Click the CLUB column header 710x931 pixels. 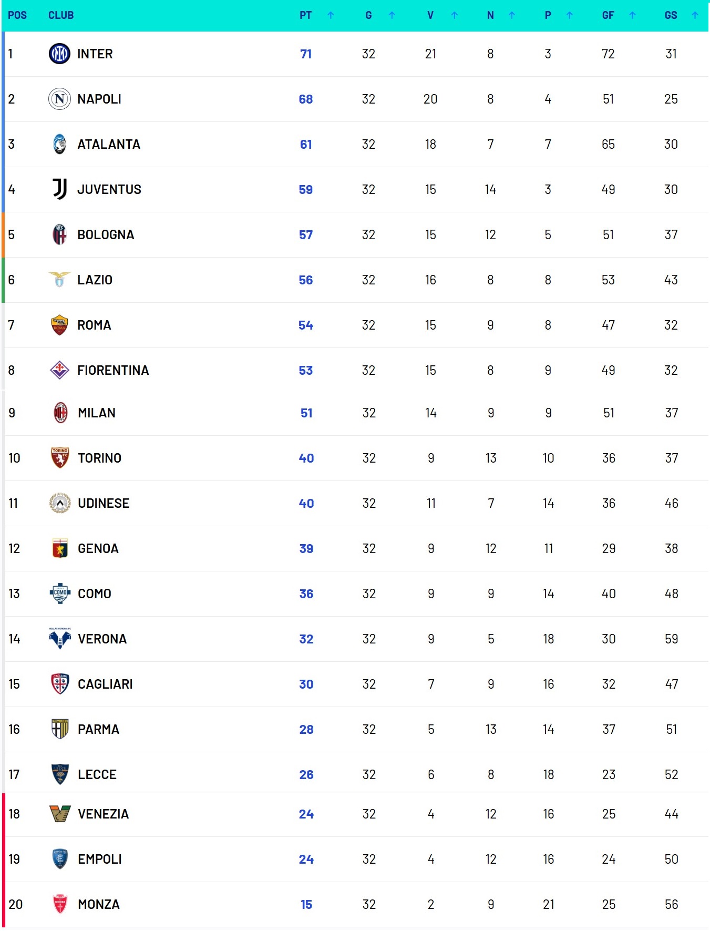coord(61,15)
